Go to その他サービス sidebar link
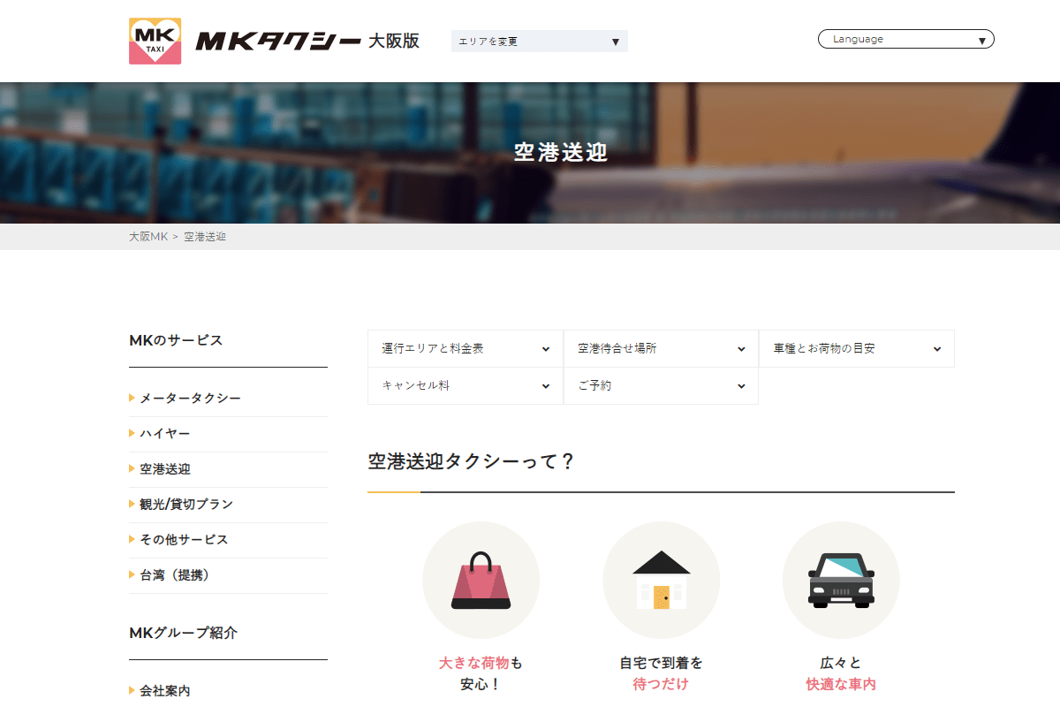The image size is (1060, 707). point(183,540)
